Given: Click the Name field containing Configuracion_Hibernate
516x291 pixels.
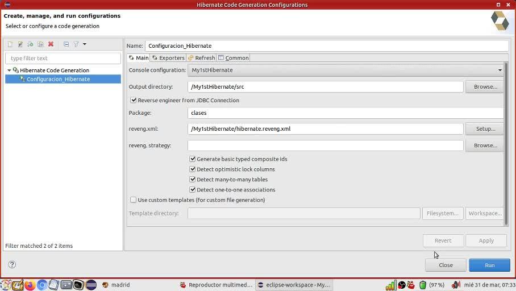Looking at the screenshot, I should pos(326,46).
